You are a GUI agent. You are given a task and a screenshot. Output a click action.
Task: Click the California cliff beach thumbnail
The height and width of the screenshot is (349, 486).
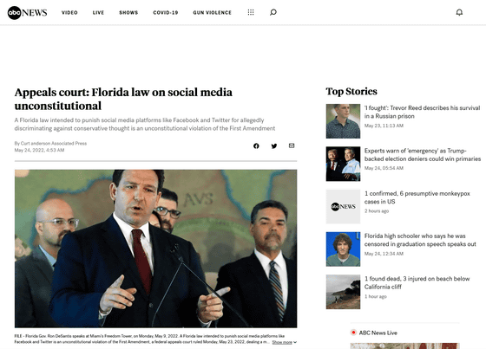pos(343,292)
